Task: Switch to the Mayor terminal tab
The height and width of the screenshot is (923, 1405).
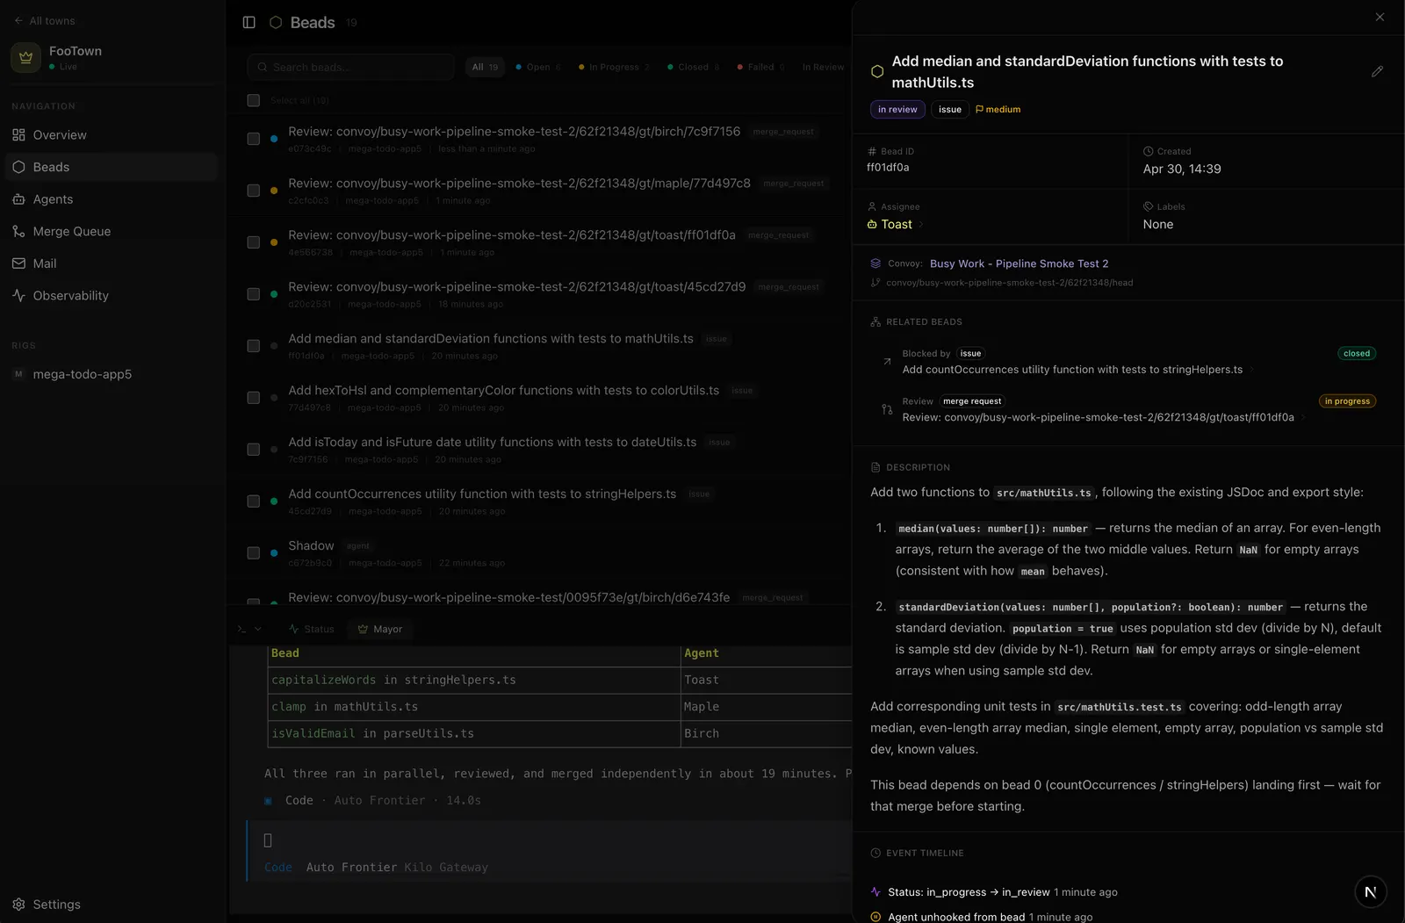Action: tap(380, 629)
